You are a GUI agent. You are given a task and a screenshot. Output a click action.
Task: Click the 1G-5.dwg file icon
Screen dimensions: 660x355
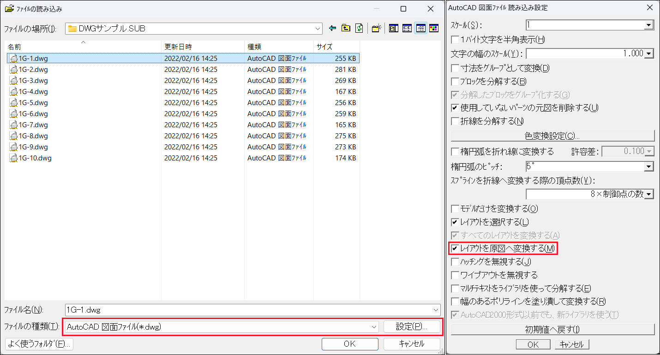tap(13, 103)
